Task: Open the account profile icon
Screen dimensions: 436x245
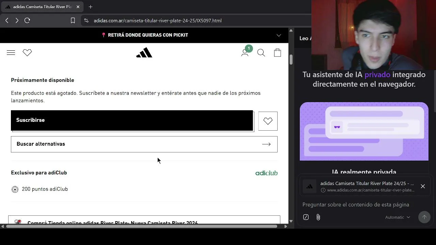Action: pyautogui.click(x=245, y=53)
